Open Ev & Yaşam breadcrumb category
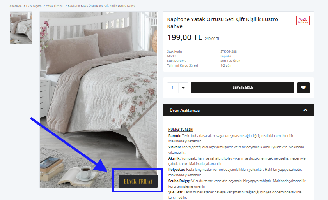 34,6
